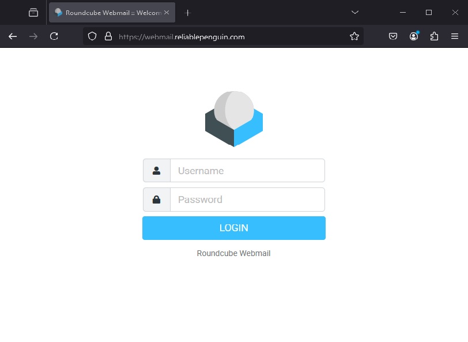Open the Extensions puzzle-piece menu
Screen dimensions: 468x342
pyautogui.click(x=434, y=36)
